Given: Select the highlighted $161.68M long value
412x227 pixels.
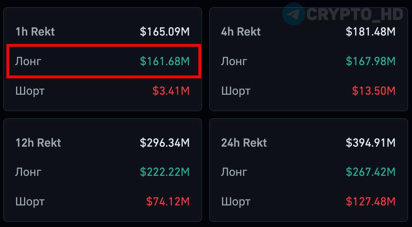Looking at the screenshot, I should point(165,61).
